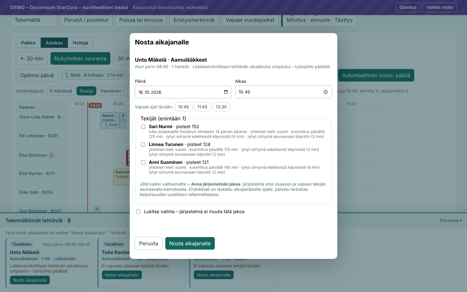Click Nosta aikajanalle on Toini Rantanen card
The image size is (467, 292).
point(122,275)
